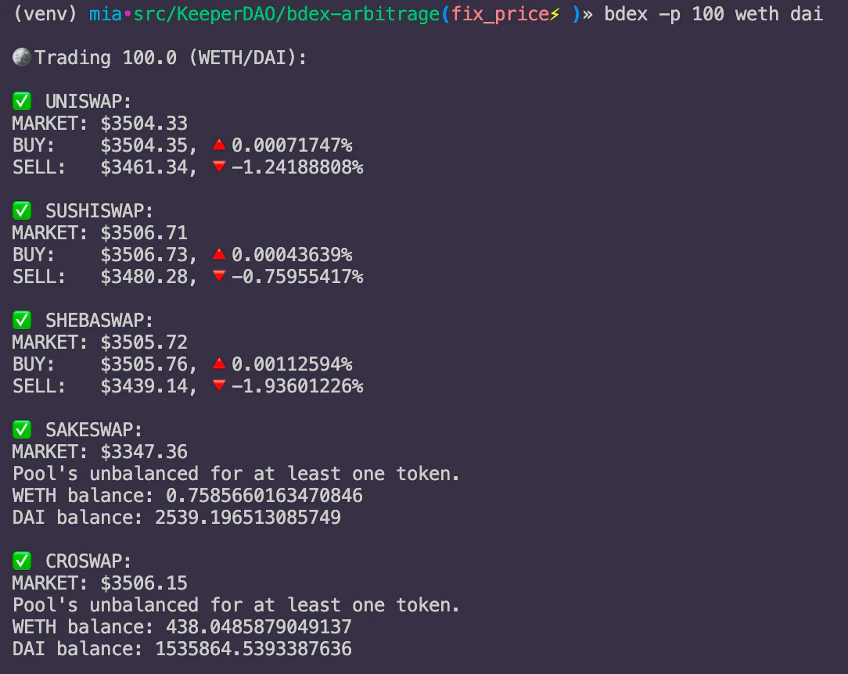Click the red up triangle on Uniswap BUY

point(219,145)
